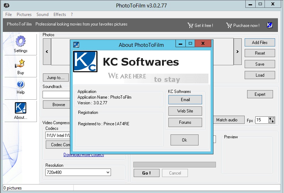This screenshot has width=284, height=193.
Task: Click the Purchase now cart icon
Action: (x=229, y=25)
